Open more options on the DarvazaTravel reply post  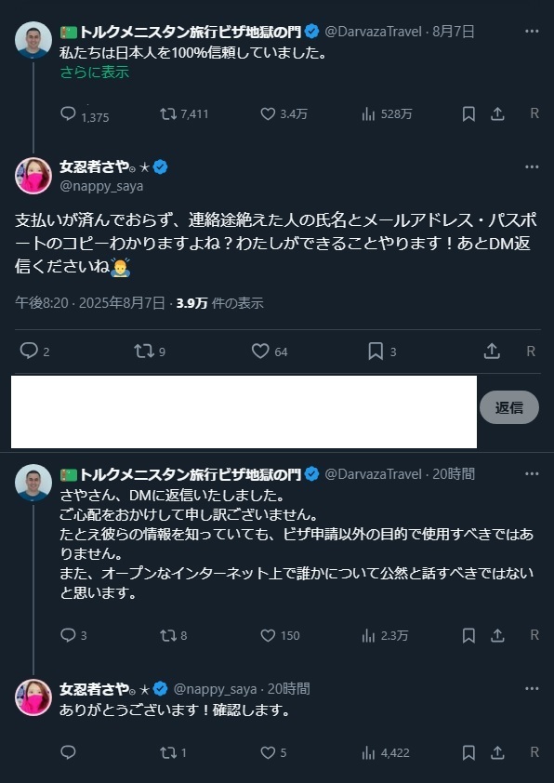click(532, 473)
